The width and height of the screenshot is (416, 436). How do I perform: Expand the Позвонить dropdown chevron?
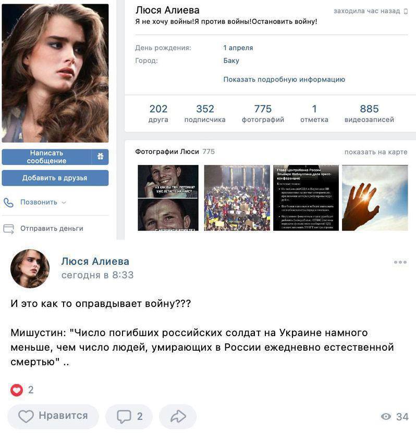tap(64, 202)
